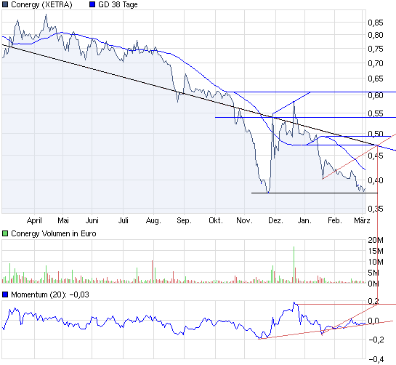This screenshot has width=396, height=365.
Task: Click the November price low on the black support line
Action: (x=268, y=192)
